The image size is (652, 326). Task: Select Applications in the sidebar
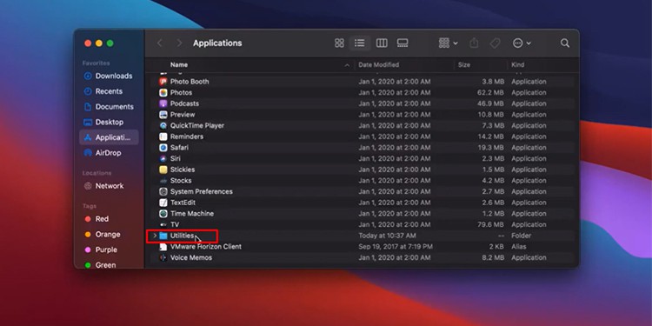coord(109,137)
